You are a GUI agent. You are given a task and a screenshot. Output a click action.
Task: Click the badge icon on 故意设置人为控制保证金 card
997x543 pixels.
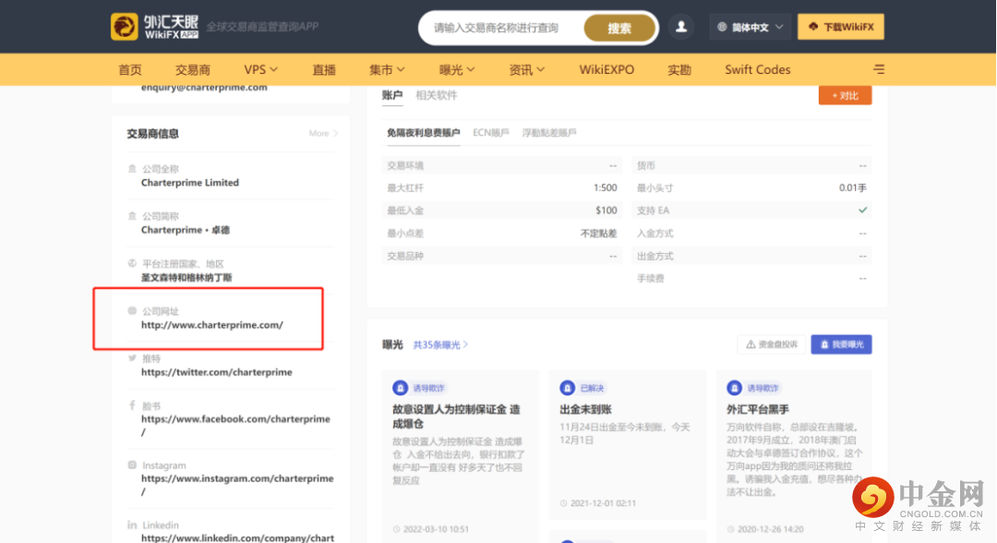[400, 388]
